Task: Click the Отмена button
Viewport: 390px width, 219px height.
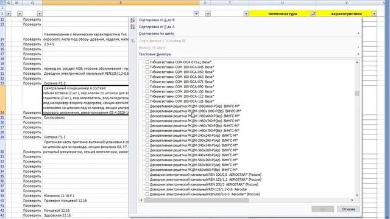Action: pyautogui.click(x=348, y=209)
